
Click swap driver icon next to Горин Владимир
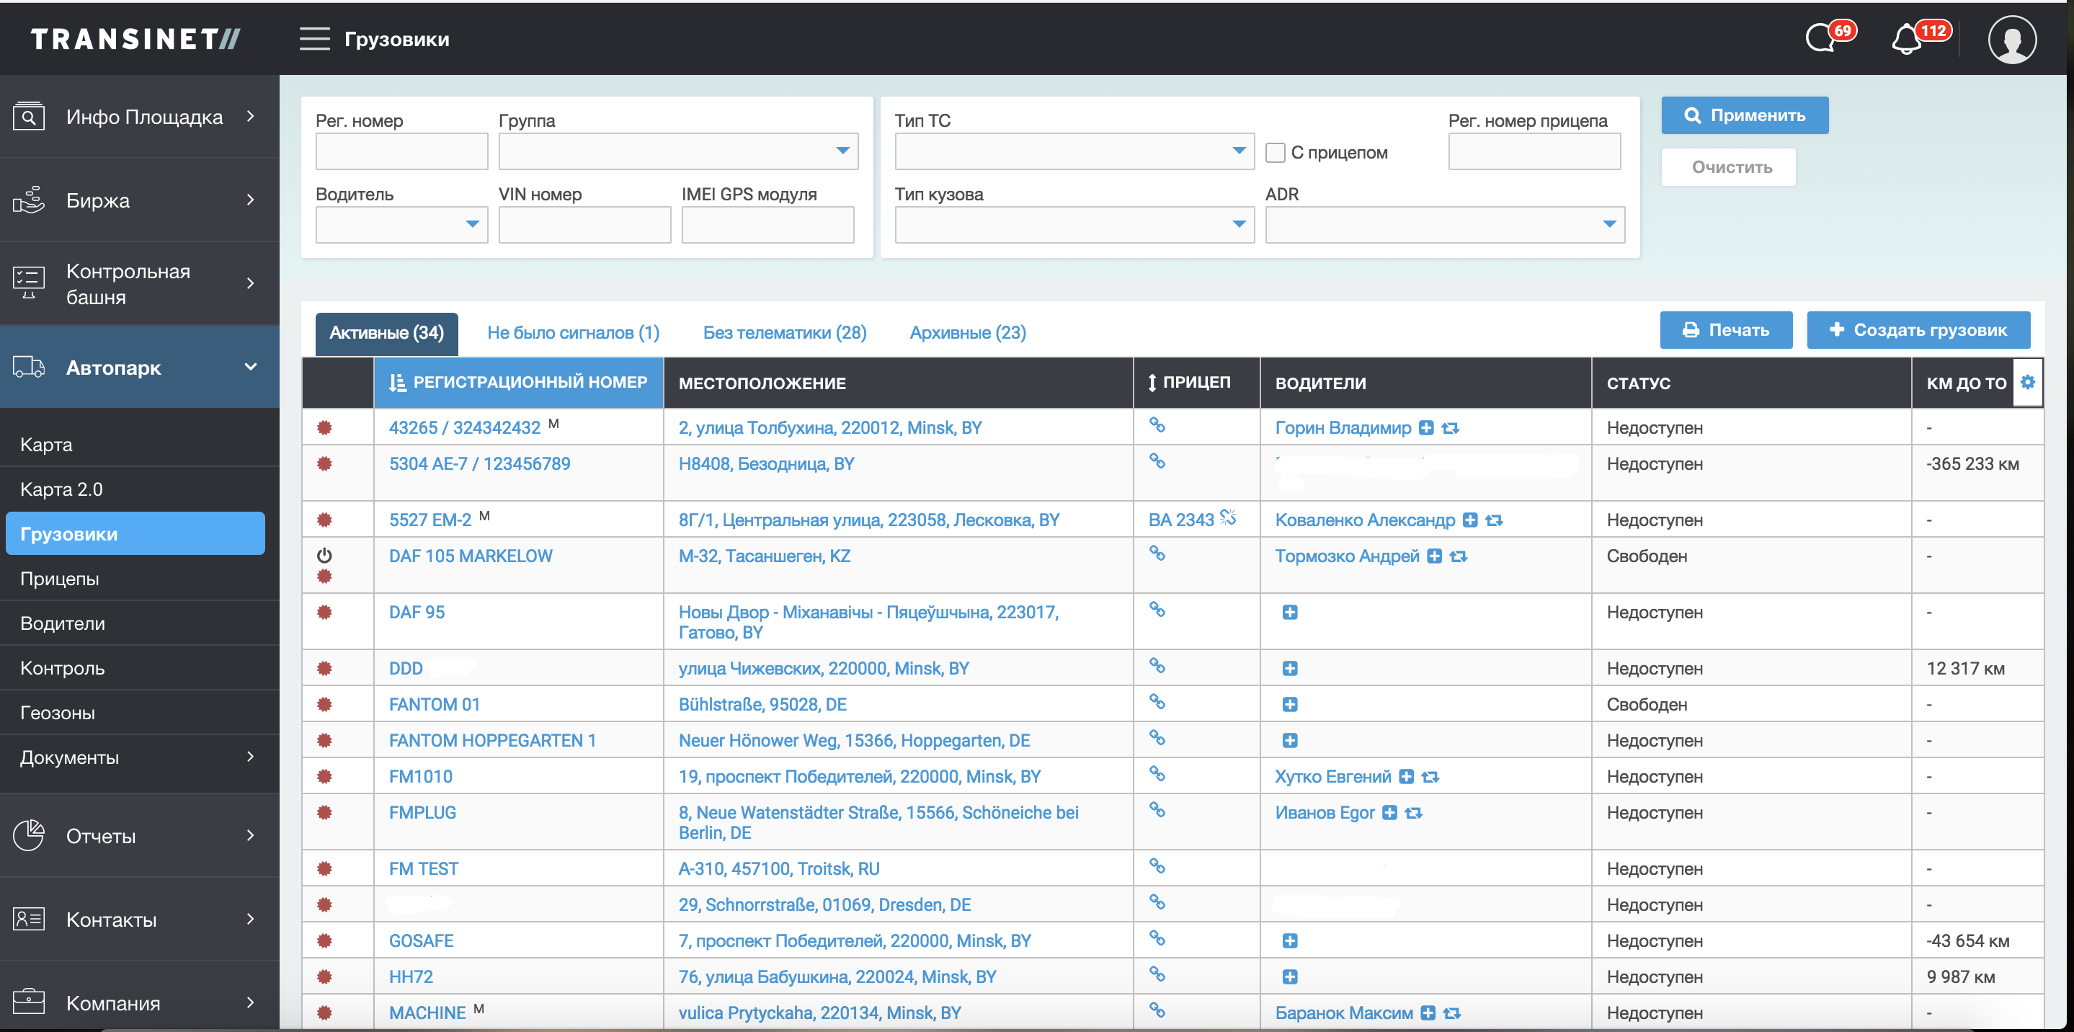tap(1451, 428)
